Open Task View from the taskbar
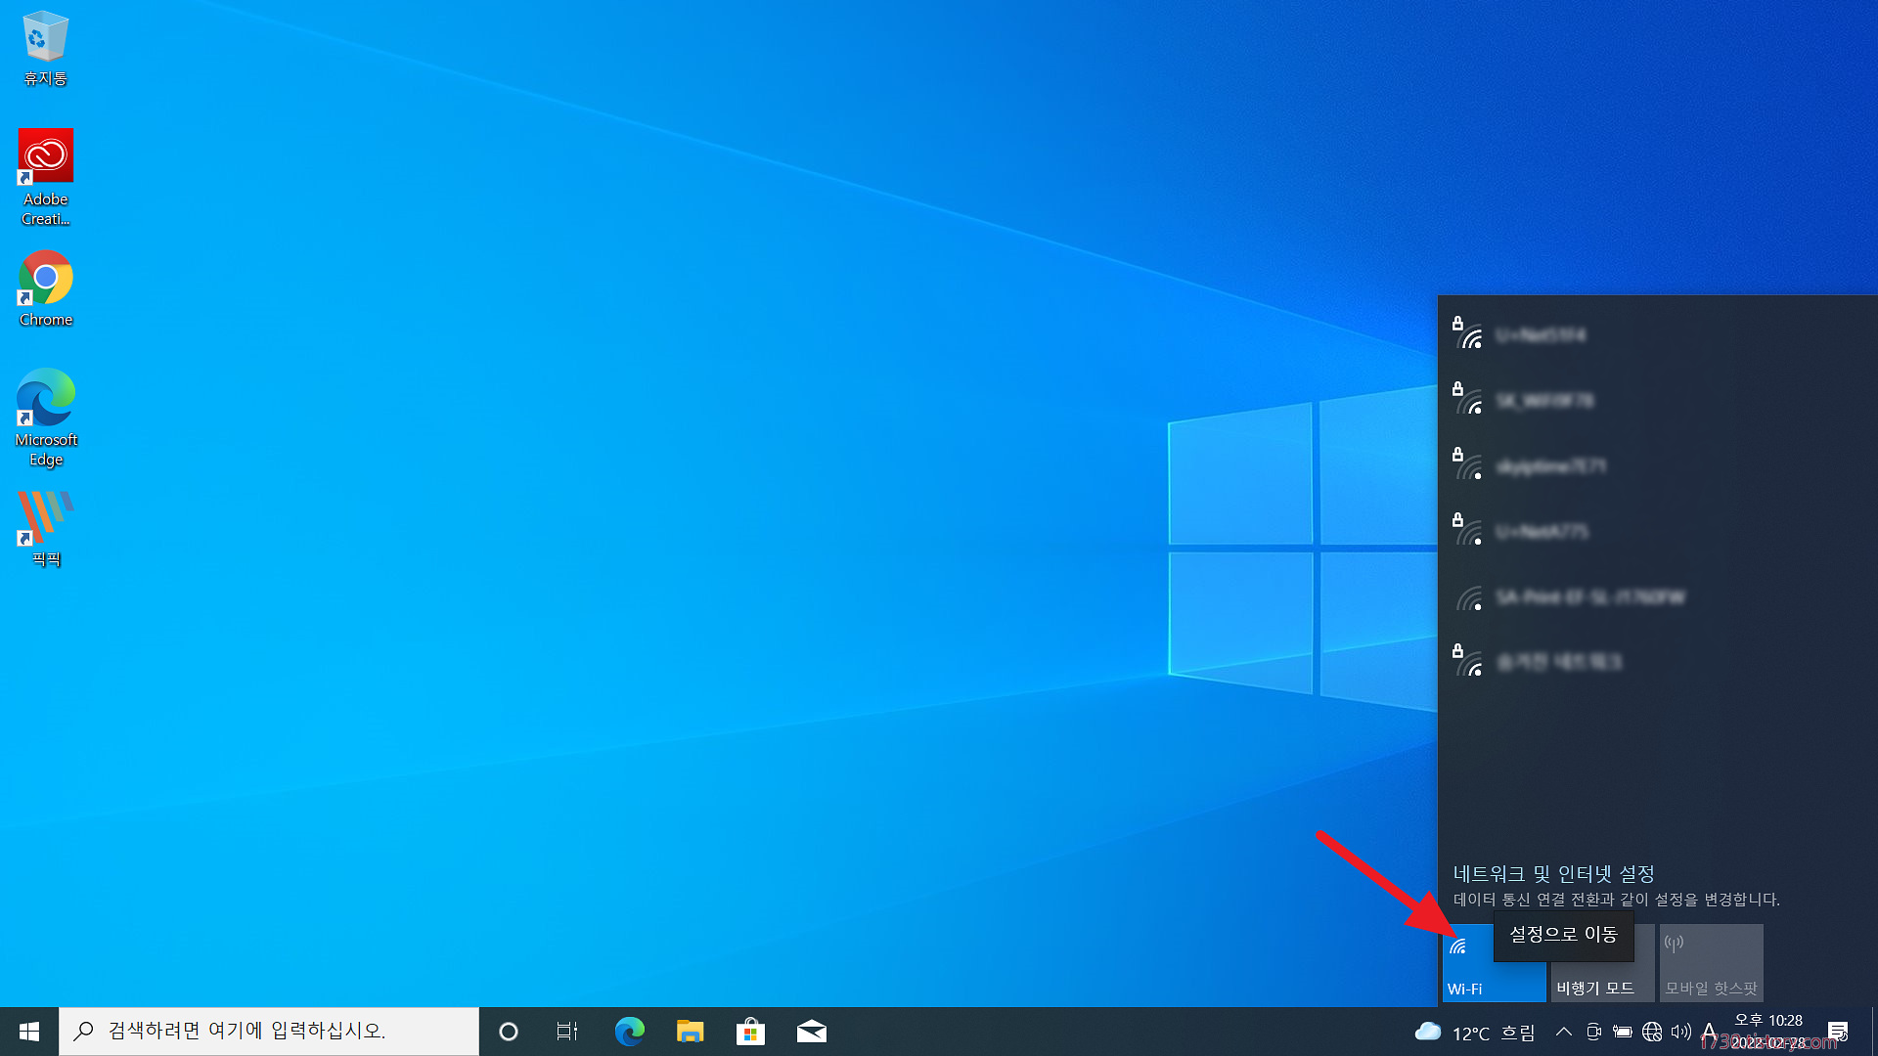The height and width of the screenshot is (1056, 1878). [x=567, y=1032]
